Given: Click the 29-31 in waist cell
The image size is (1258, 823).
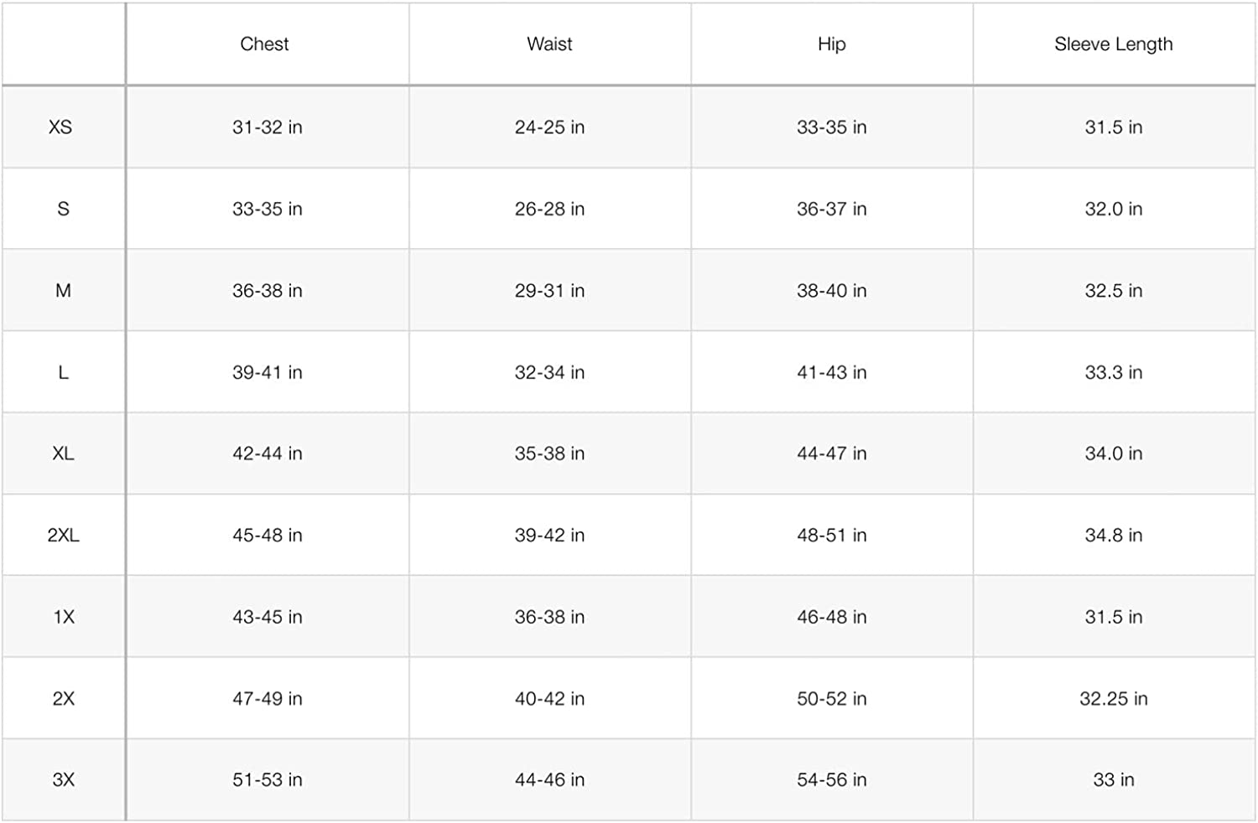Looking at the screenshot, I should [x=549, y=291].
